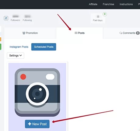Viewport: 140px width, 131px height.
Task: Click the Following count label
Action: [x=27, y=20]
